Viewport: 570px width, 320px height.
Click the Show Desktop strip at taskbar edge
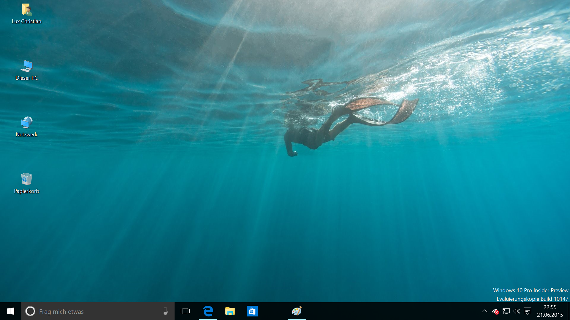(569, 311)
